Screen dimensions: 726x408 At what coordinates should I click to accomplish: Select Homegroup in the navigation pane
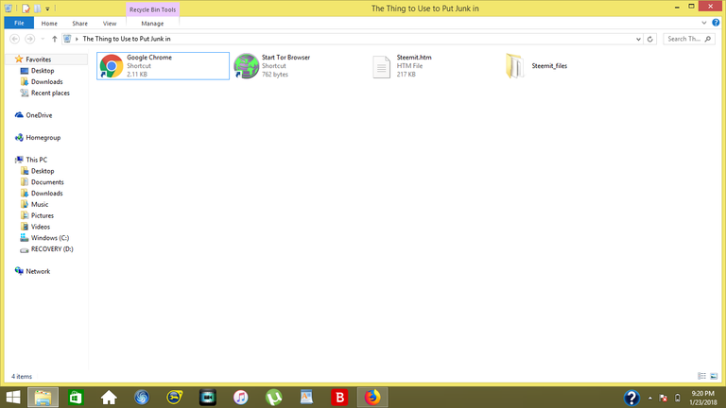click(x=43, y=137)
